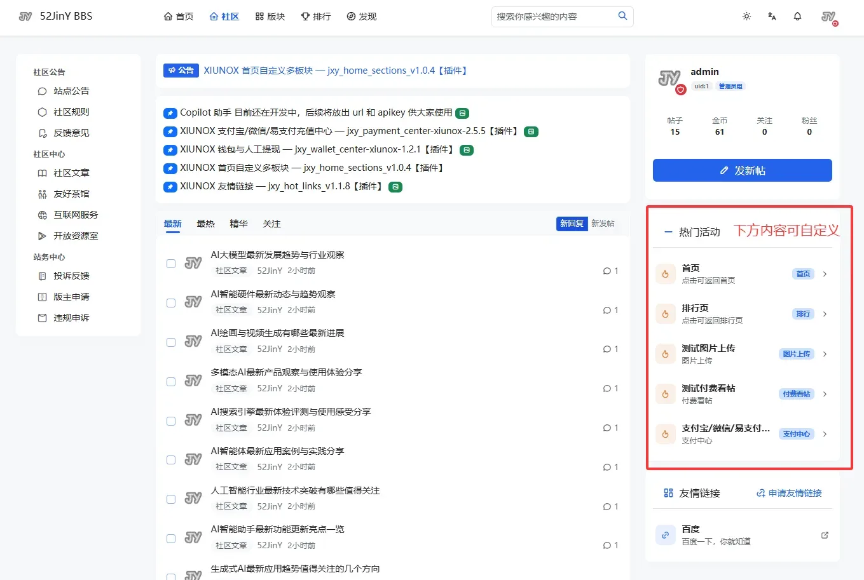The width and height of the screenshot is (864, 580).
Task: Open the notifications bell icon
Action: coord(797,17)
